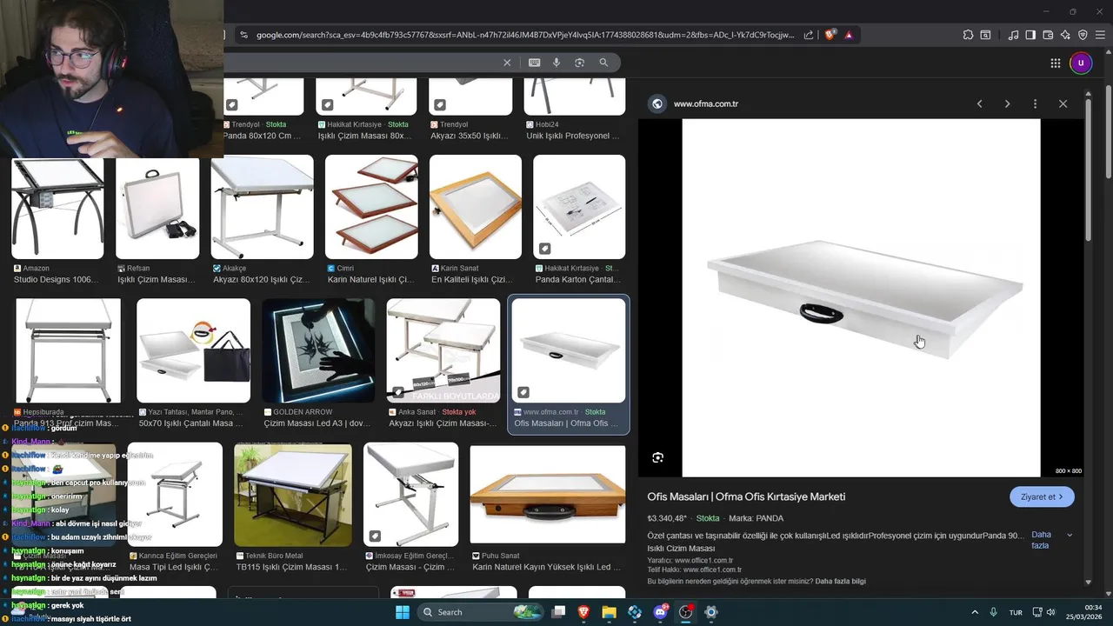Screen dimensions: 1113x626
Task: Open Cimri Karin Naturel light table thumbnail
Action: (371, 207)
